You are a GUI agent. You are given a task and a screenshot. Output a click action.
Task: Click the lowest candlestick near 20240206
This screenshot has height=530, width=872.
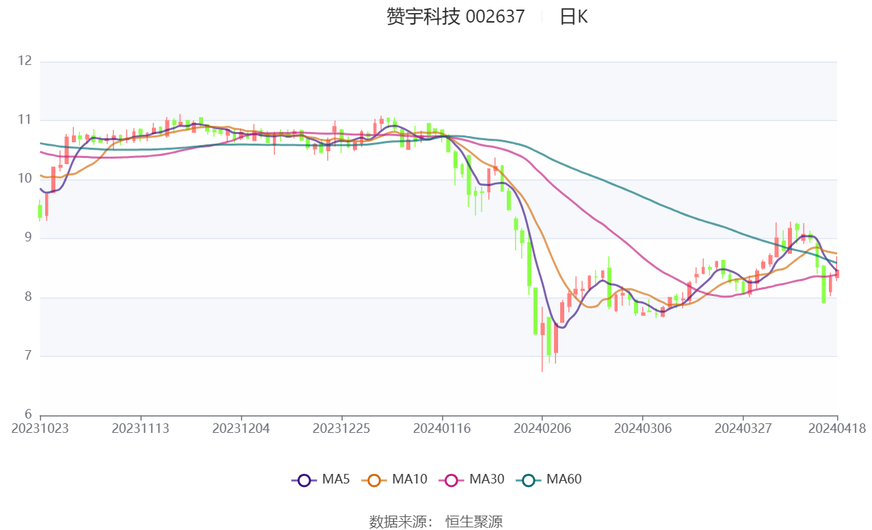pos(542,339)
